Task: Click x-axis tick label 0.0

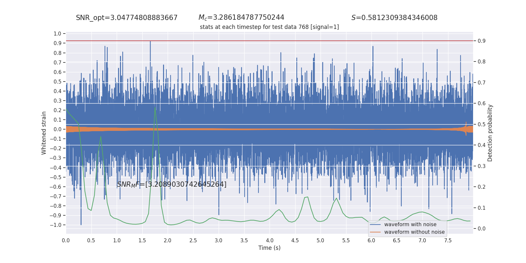Action: [66, 241]
